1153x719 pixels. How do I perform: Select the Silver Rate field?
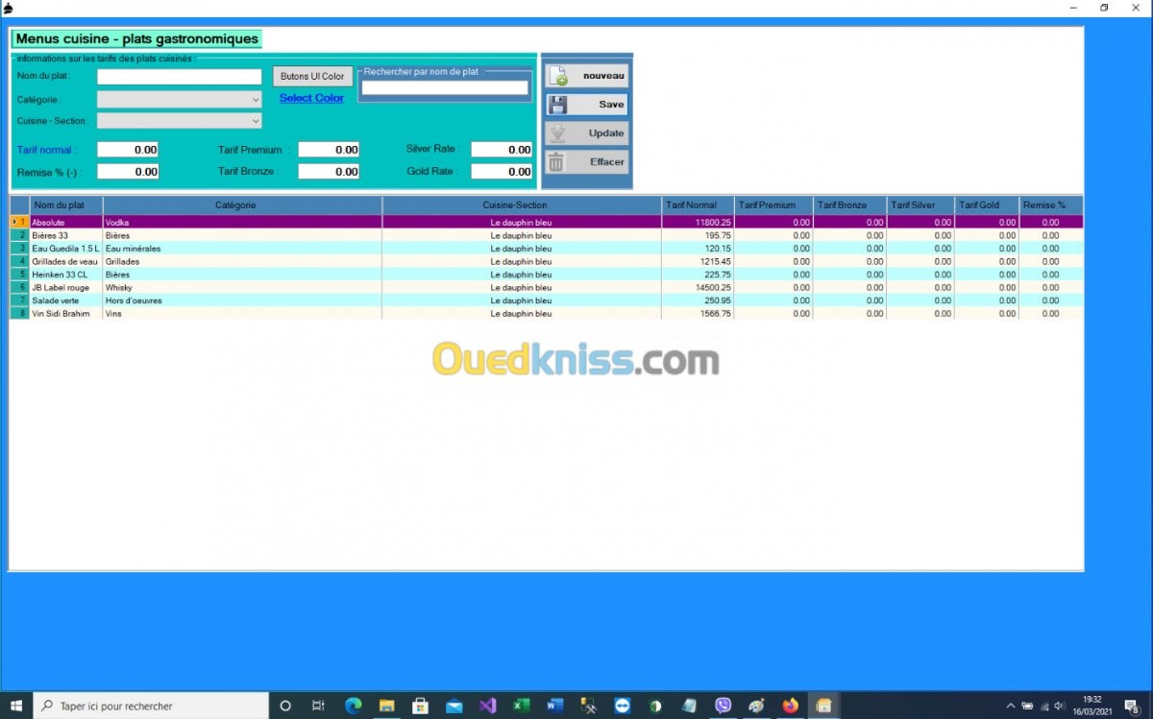(x=502, y=150)
